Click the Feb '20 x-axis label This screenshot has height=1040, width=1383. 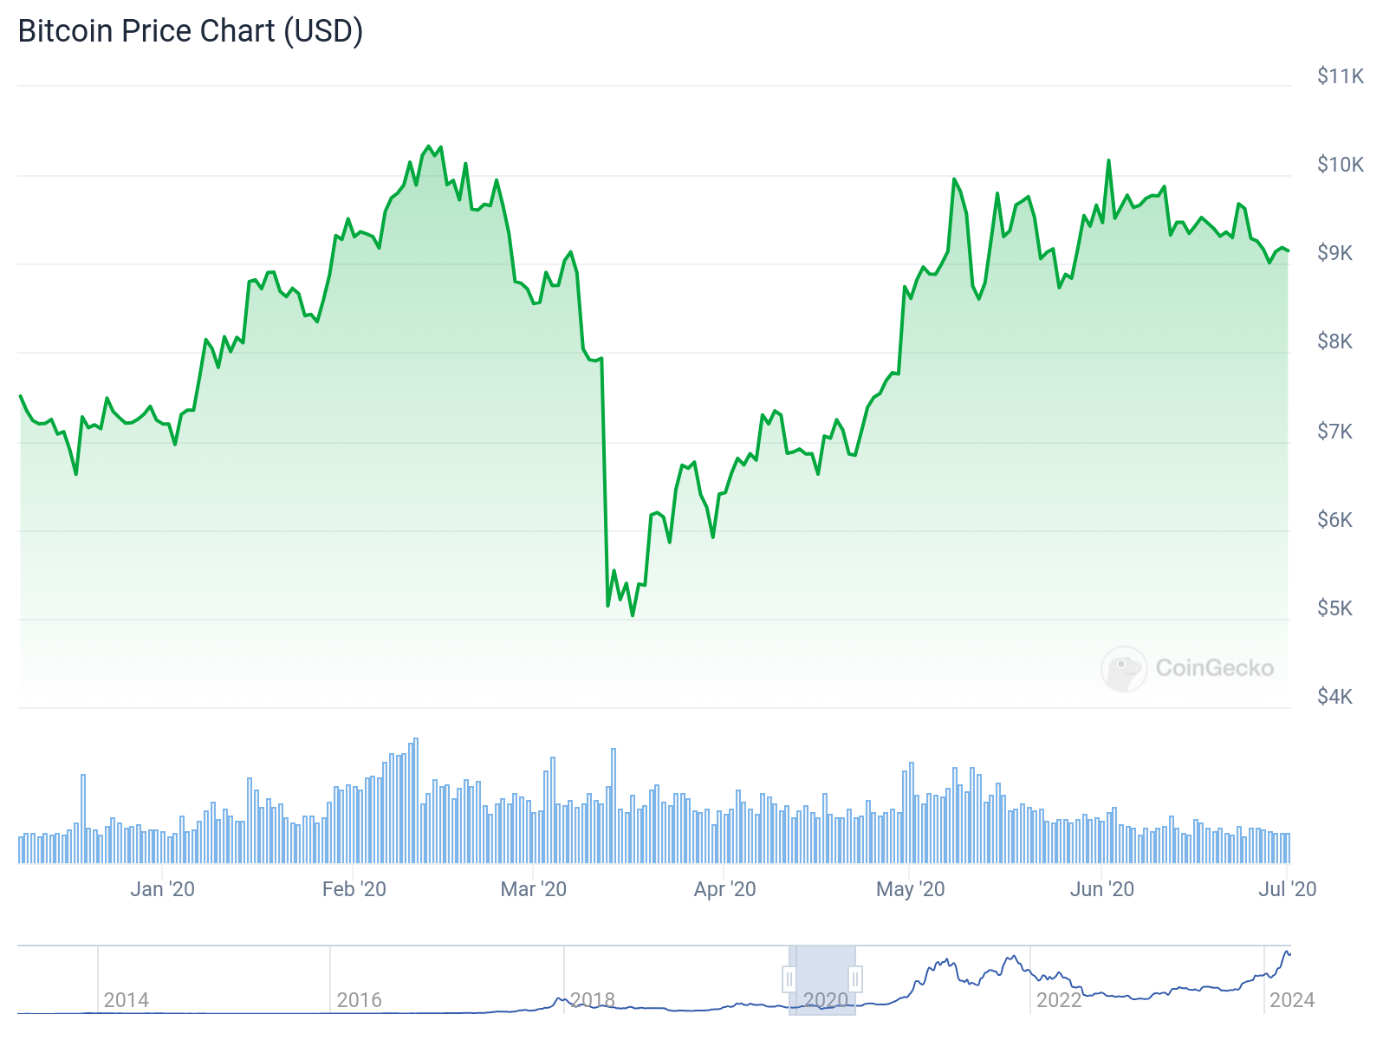tap(354, 889)
